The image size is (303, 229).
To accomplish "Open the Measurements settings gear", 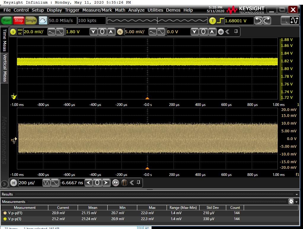I will coord(291,201).
